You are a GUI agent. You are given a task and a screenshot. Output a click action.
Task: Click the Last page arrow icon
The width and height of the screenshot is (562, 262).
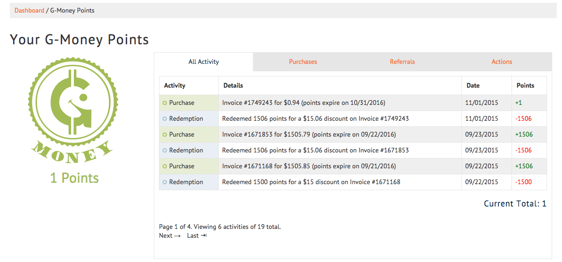click(x=203, y=236)
